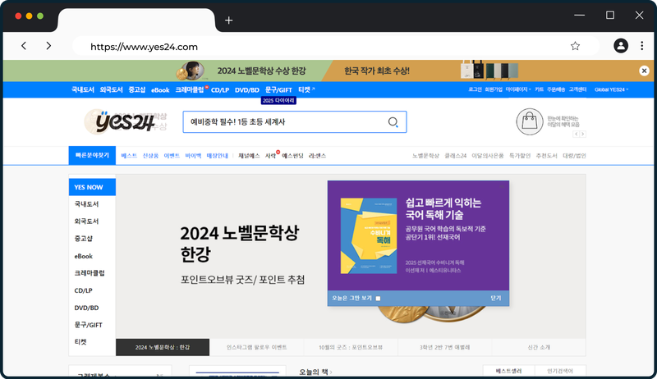Go forward with the browser forward arrow

[48, 46]
